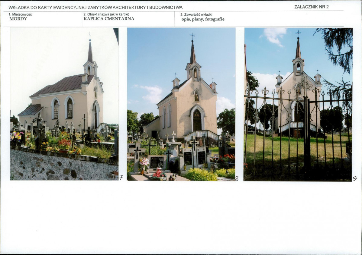Click handwritten number 9 beside third photo
The width and height of the screenshot is (362, 255).
tap(355, 178)
